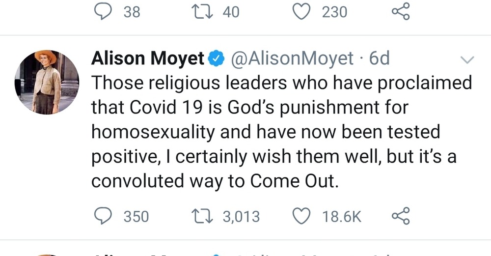The height and width of the screenshot is (256, 491).
Task: Share the upper tweet with 230 likes
Action: click(x=400, y=11)
